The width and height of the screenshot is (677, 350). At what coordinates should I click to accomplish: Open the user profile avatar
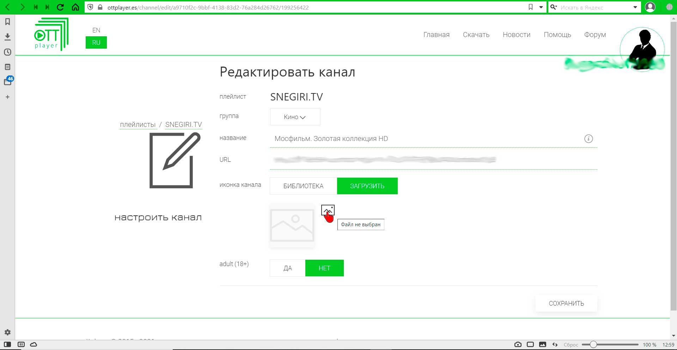click(x=642, y=49)
